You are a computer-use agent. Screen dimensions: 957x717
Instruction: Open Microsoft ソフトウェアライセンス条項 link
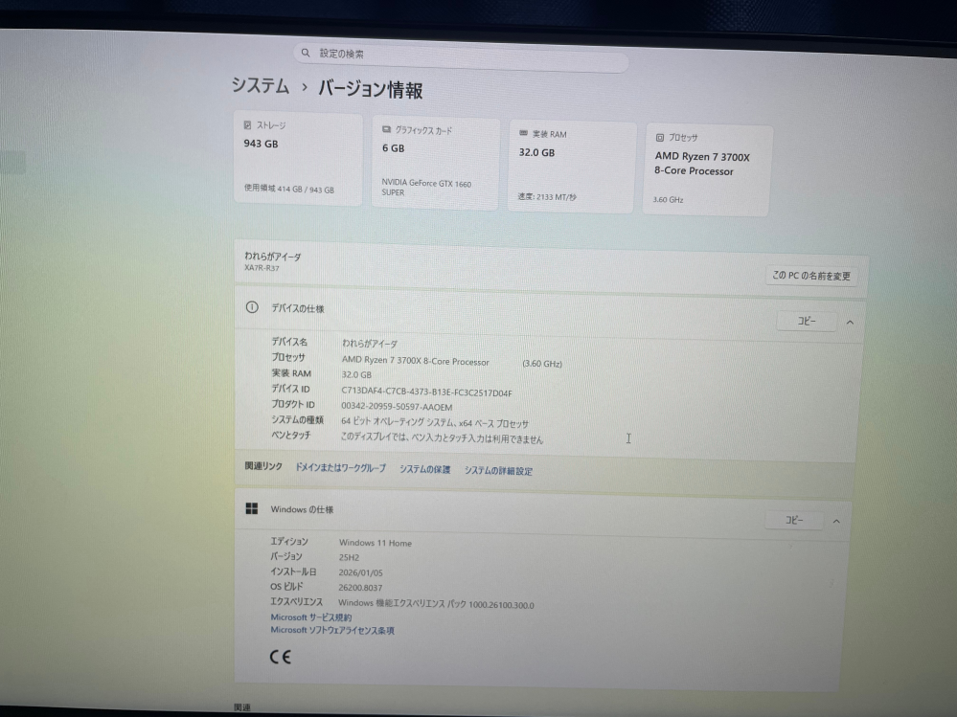coord(332,630)
